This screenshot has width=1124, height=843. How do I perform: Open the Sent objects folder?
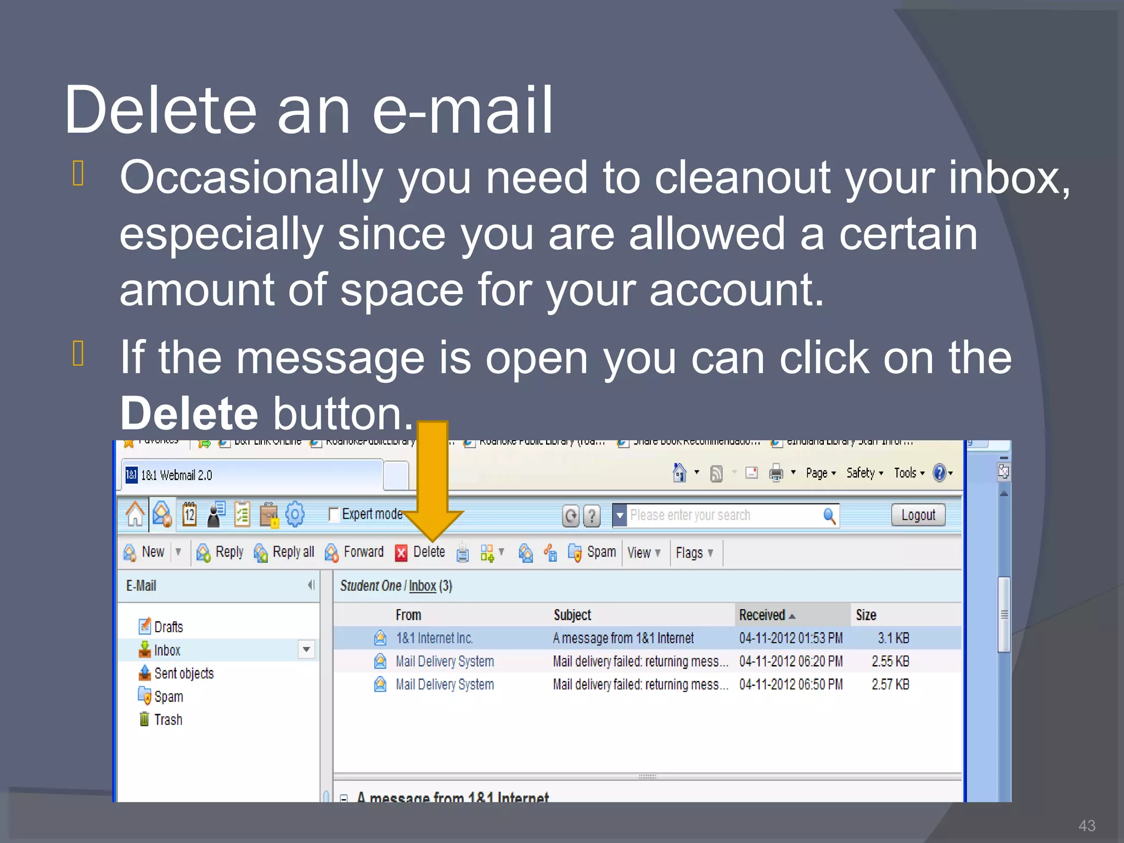tap(176, 673)
